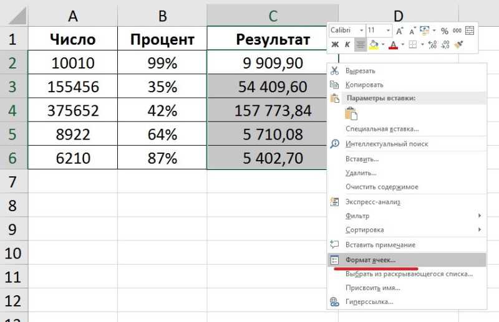499x322 pixels.
Task: Decrease decimal places icon
Action: pos(445,44)
